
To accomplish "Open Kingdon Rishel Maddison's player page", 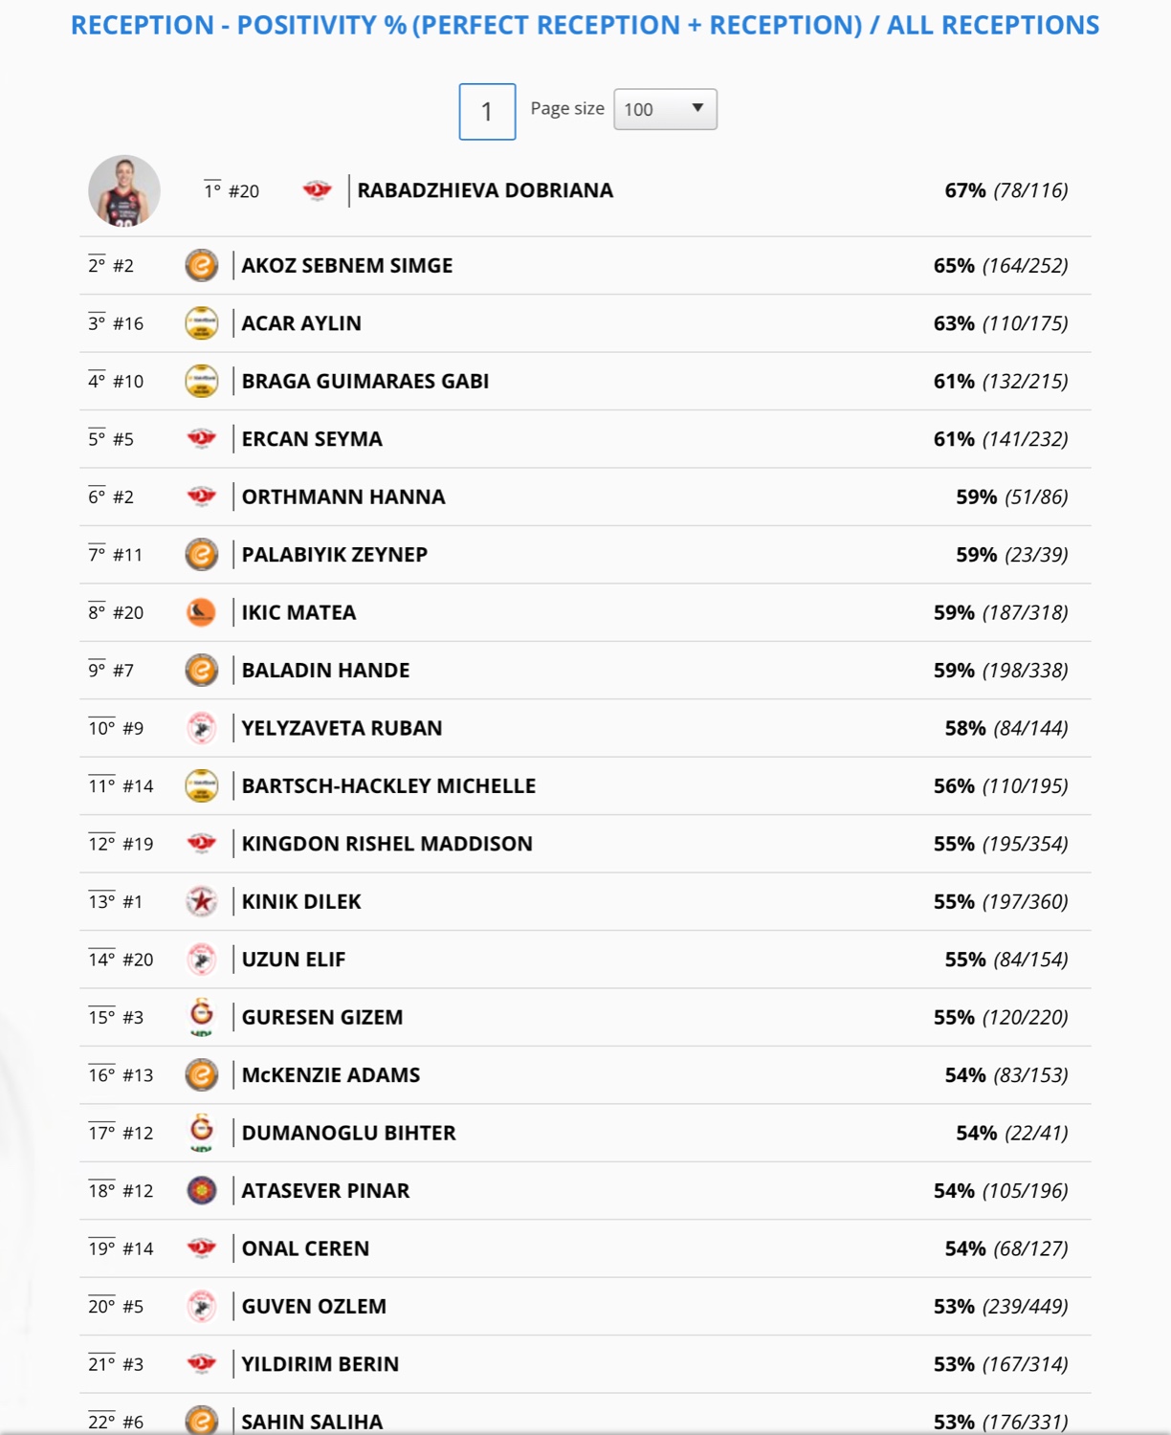I will (x=387, y=844).
